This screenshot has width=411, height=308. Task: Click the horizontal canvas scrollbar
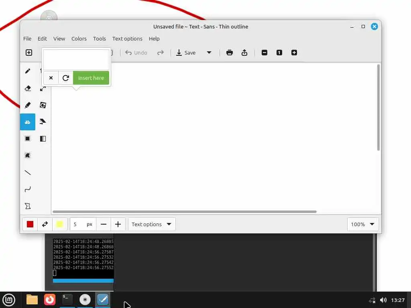point(185,212)
